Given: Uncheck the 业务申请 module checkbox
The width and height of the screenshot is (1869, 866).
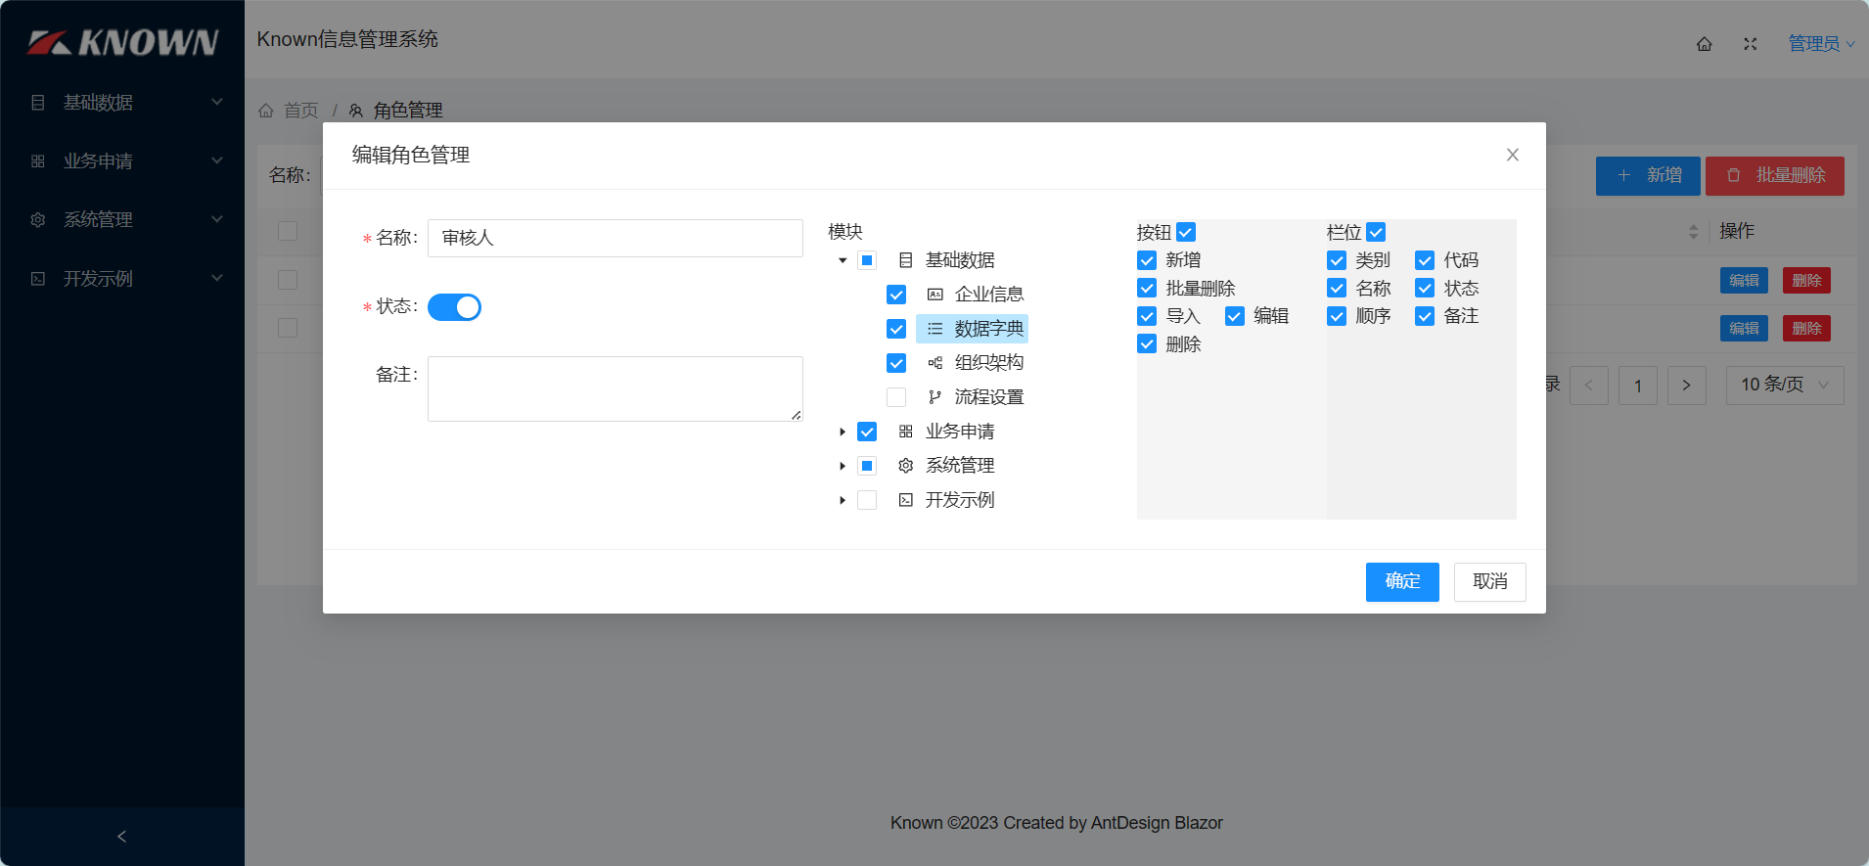Looking at the screenshot, I should click(x=867, y=432).
